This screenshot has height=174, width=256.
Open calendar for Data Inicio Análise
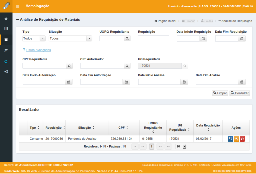[184, 82]
